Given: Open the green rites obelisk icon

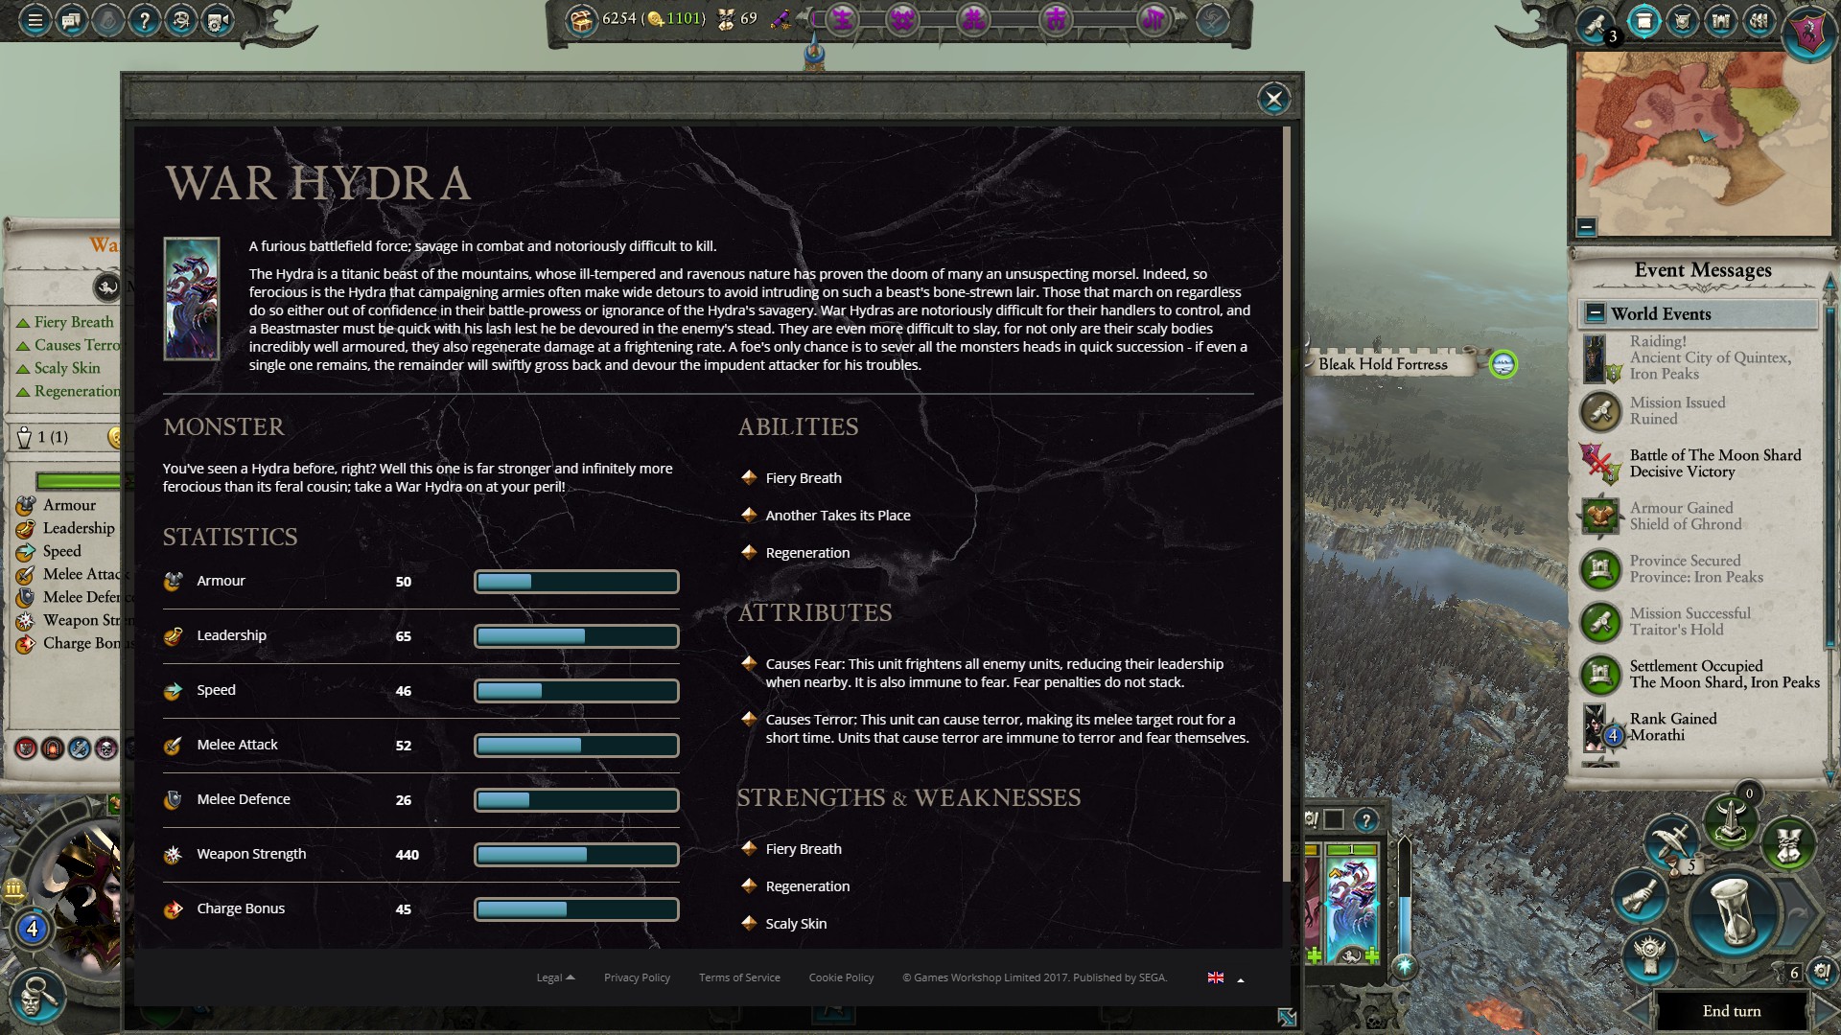Looking at the screenshot, I should (x=1732, y=820).
